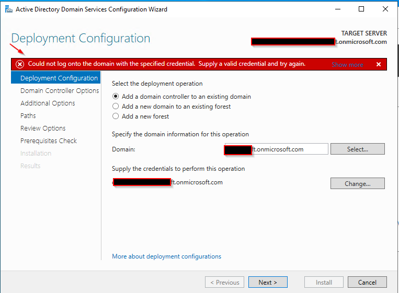399x293 pixels.
Task: Open Review Options step
Action: point(43,128)
